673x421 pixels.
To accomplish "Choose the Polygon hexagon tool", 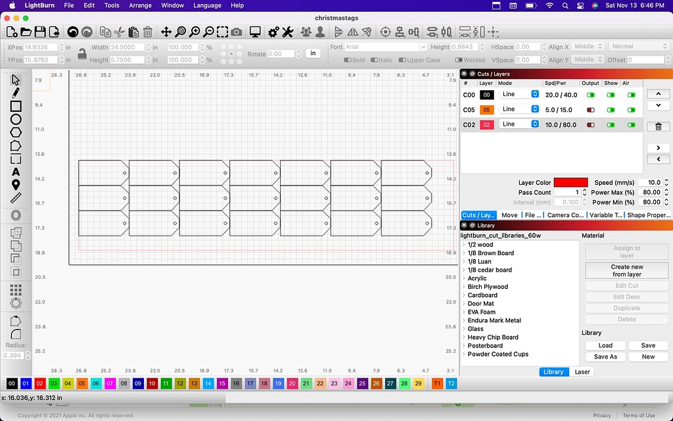I will click(x=16, y=132).
